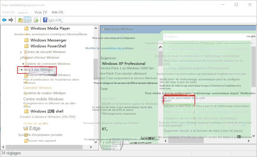Click settings list scroll-down arrow
257x157 pixels.
click(x=254, y=136)
